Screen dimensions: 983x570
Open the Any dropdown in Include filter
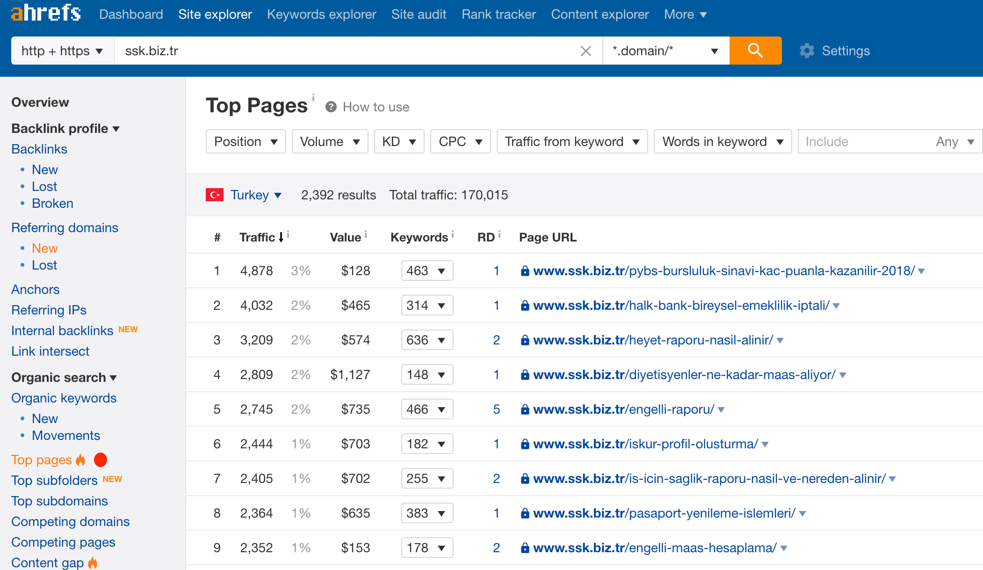click(955, 141)
